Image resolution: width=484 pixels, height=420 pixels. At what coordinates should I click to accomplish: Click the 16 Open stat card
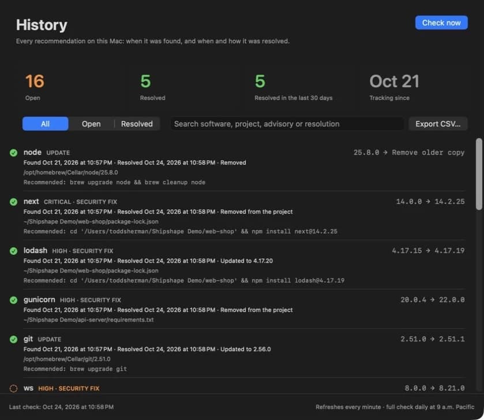[x=71, y=87]
